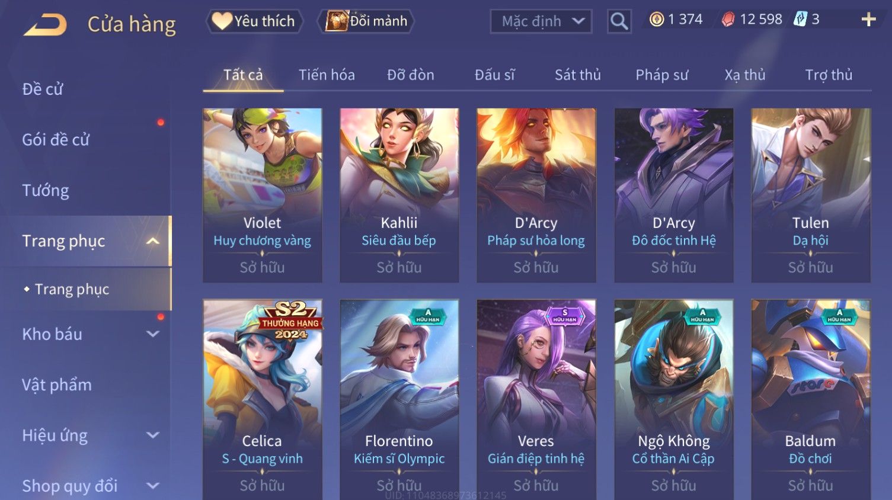Switch to the Pháp sư tab

coord(661,75)
